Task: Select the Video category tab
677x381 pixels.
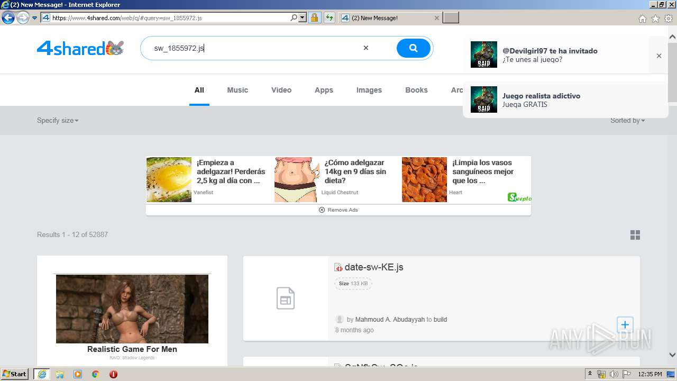Action: point(281,90)
